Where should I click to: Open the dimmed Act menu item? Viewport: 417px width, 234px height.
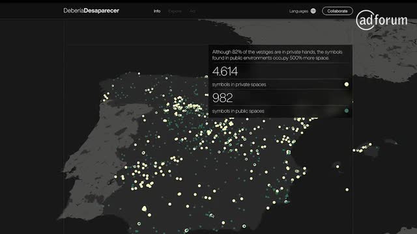pos(193,11)
